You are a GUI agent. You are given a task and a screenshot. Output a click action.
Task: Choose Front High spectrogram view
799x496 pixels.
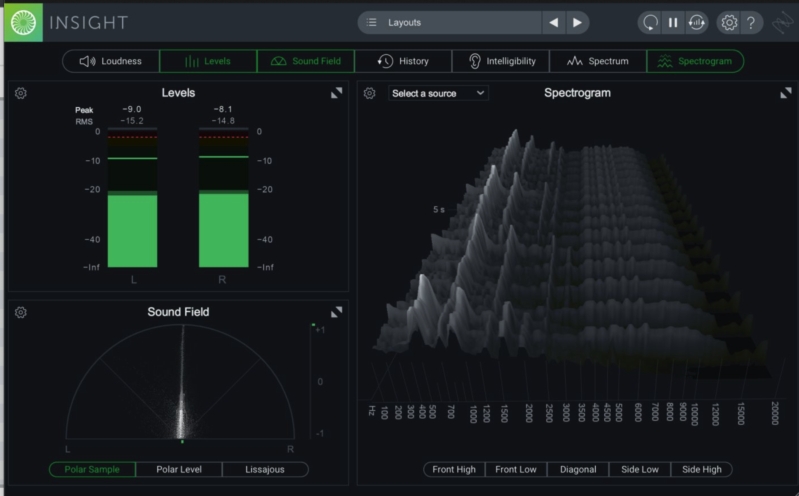(454, 469)
